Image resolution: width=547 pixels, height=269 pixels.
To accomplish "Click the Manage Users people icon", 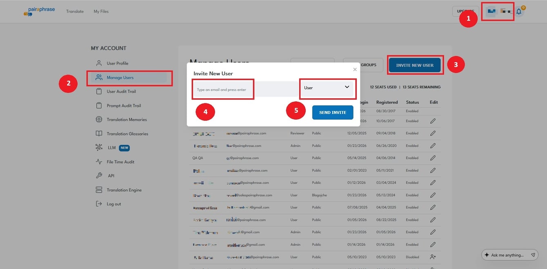I will pyautogui.click(x=99, y=77).
